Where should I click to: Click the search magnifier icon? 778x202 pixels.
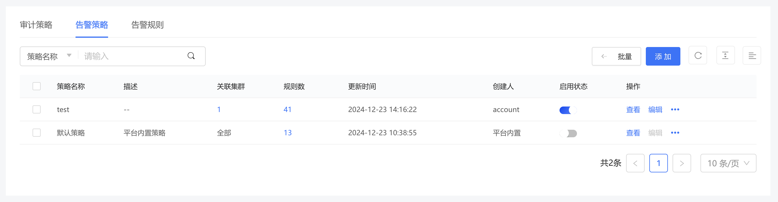pos(191,56)
